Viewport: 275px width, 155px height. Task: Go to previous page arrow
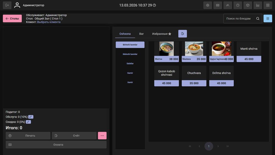point(199,146)
